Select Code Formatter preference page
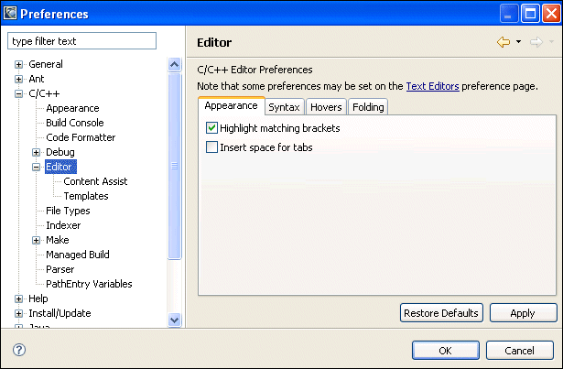 point(81,137)
